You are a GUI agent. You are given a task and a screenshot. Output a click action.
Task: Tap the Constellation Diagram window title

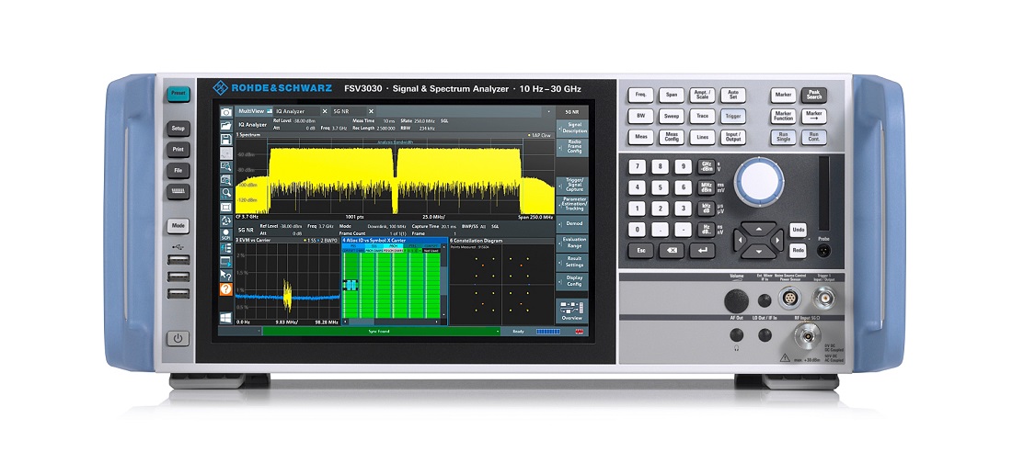(475, 241)
